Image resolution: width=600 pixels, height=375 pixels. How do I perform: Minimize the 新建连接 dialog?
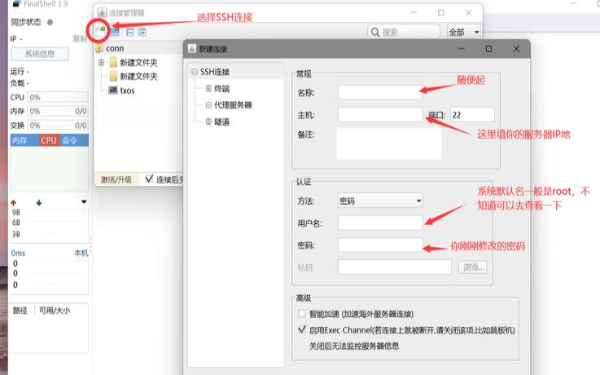click(x=462, y=49)
